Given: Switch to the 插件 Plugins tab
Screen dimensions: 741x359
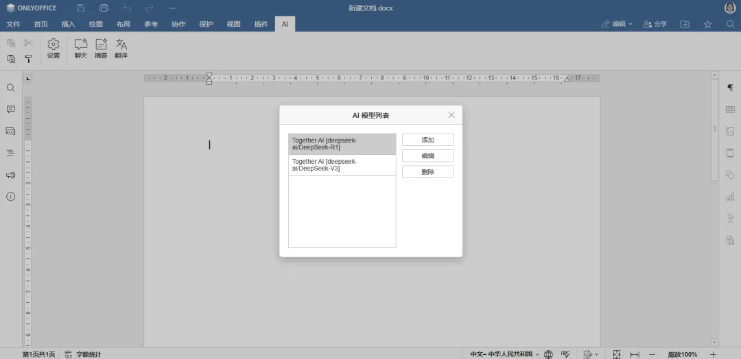Looking at the screenshot, I should 261,24.
